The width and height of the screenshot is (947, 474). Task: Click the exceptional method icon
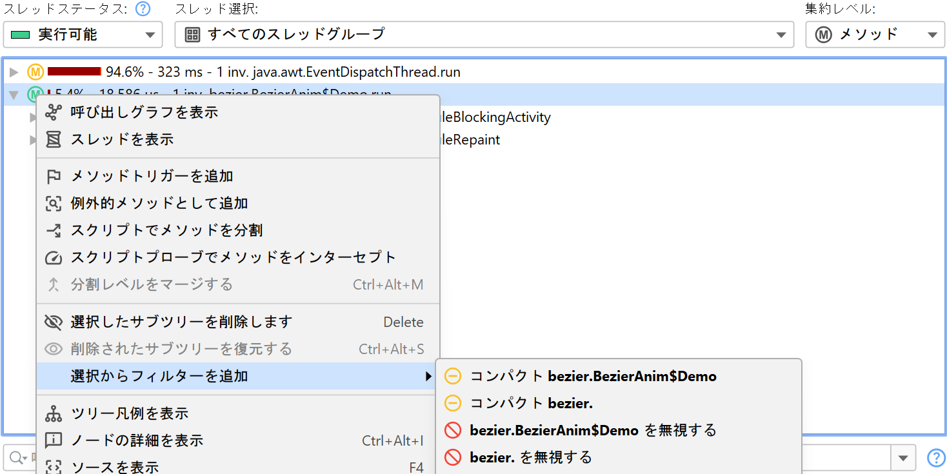click(x=54, y=204)
